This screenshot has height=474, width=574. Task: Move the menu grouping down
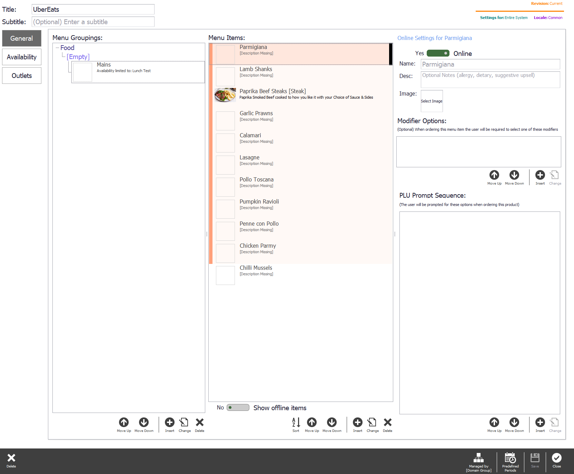point(144,424)
